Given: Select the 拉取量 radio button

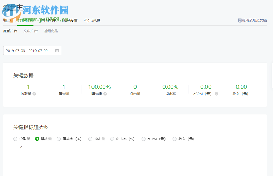Looking at the screenshot, I should click(x=15, y=139).
